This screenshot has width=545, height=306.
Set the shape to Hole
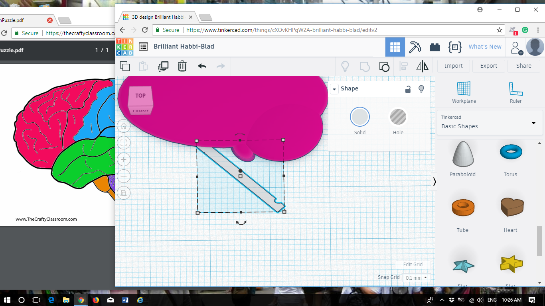coord(398,117)
